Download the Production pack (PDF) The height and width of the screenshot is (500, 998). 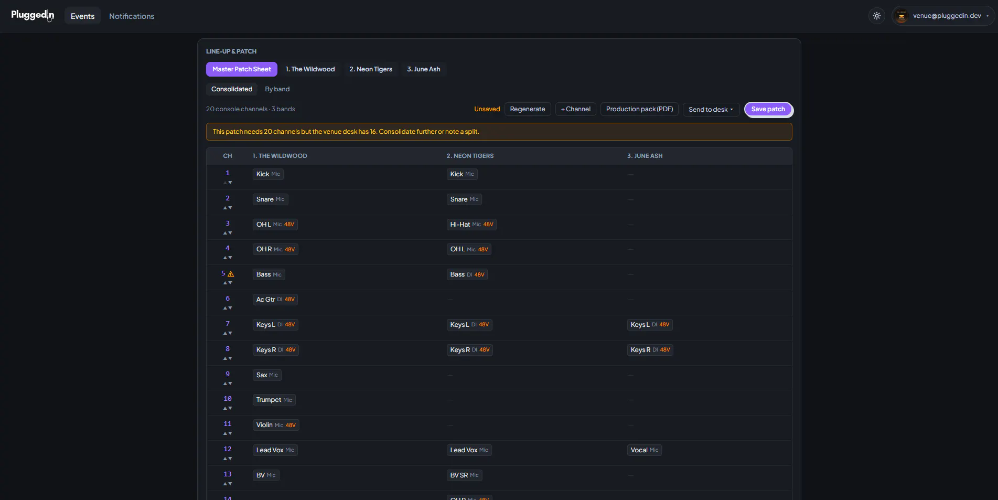(640, 109)
